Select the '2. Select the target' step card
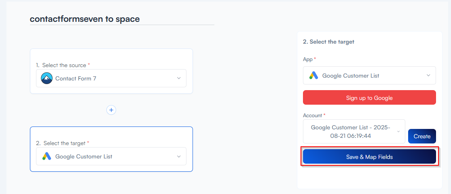451x194 pixels. (x=111, y=135)
